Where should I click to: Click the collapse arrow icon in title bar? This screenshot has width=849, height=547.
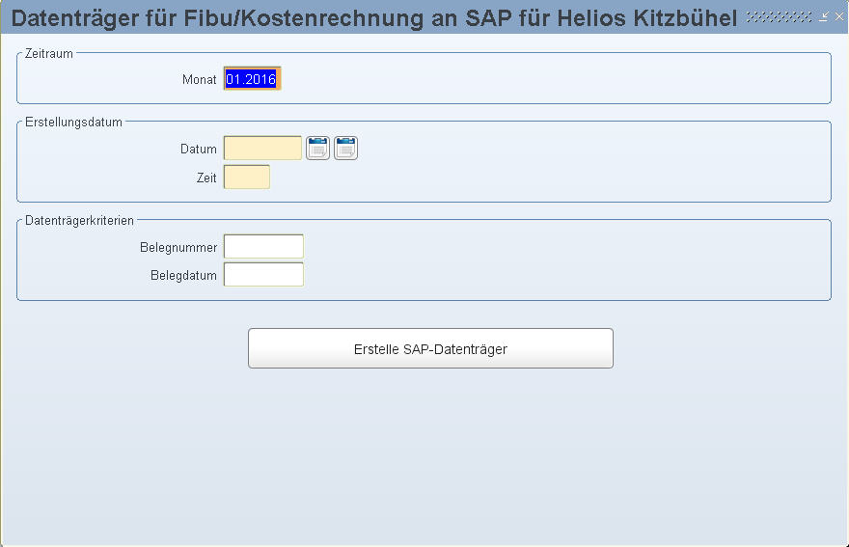click(824, 16)
